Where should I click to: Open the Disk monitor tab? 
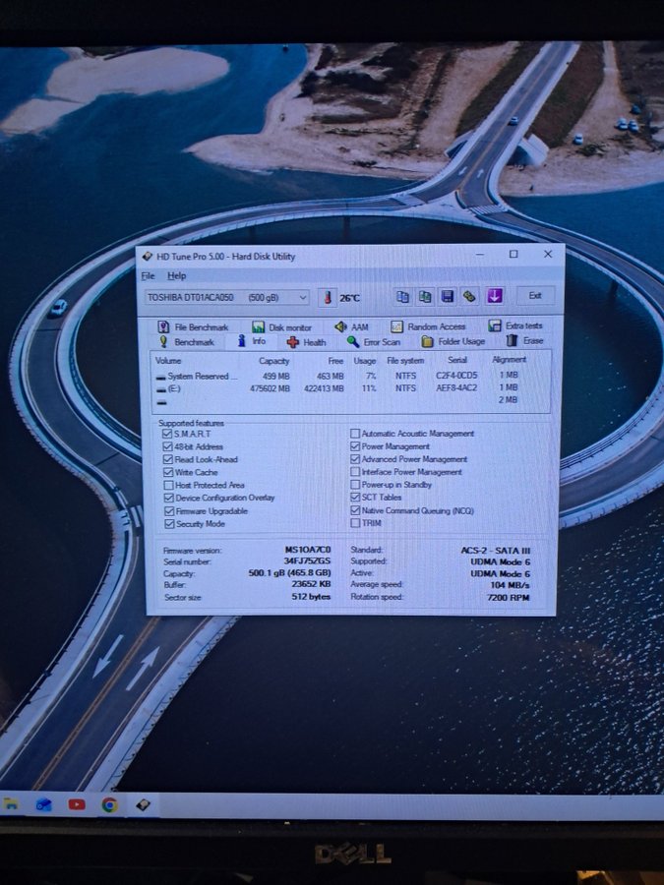[281, 326]
